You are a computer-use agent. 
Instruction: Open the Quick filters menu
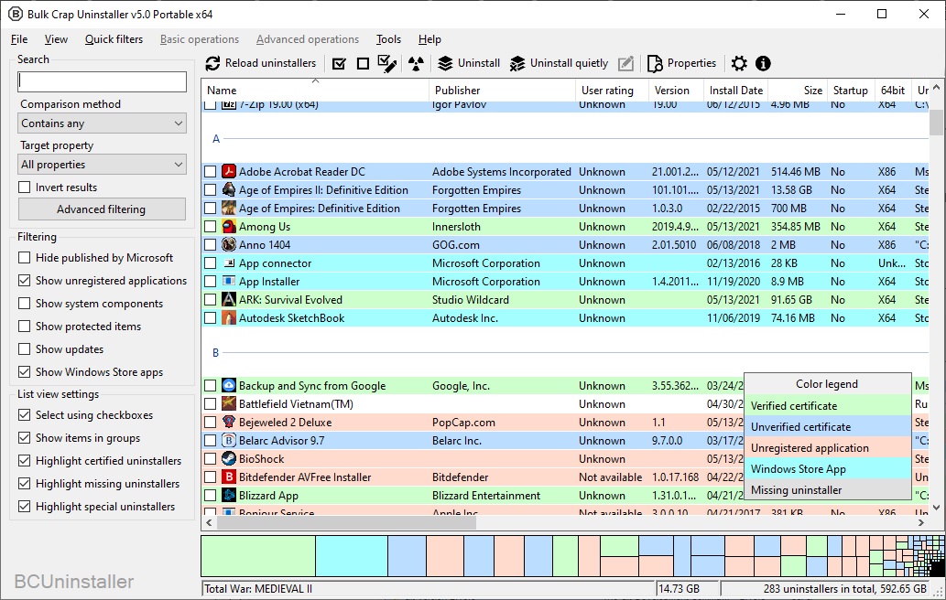[114, 39]
